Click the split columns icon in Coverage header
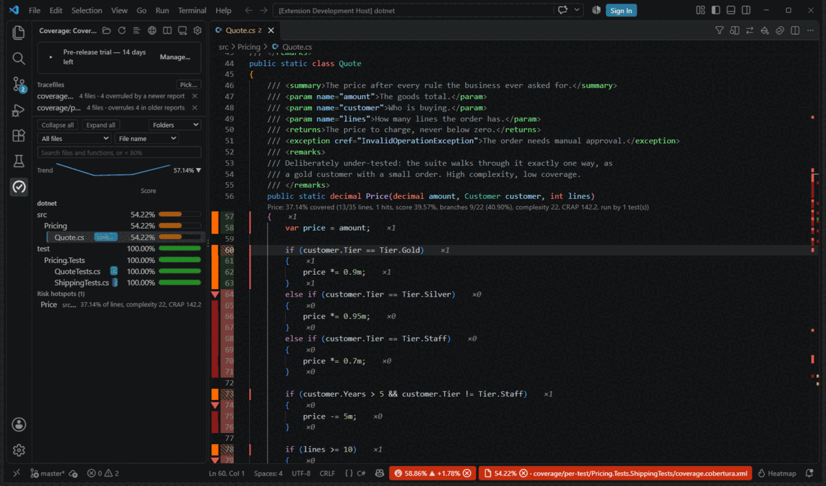826x486 pixels. 167,30
